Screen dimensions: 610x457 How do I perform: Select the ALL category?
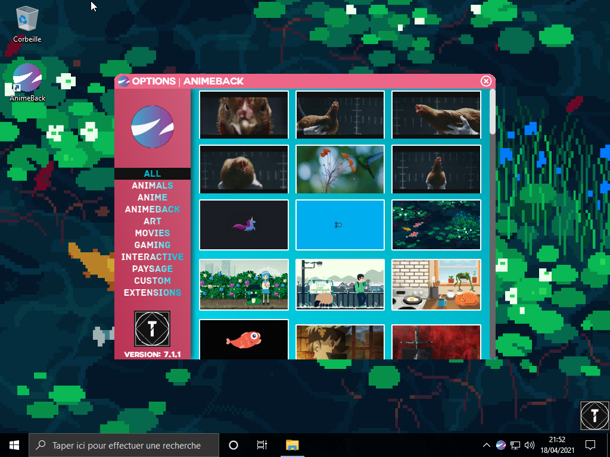tap(152, 174)
